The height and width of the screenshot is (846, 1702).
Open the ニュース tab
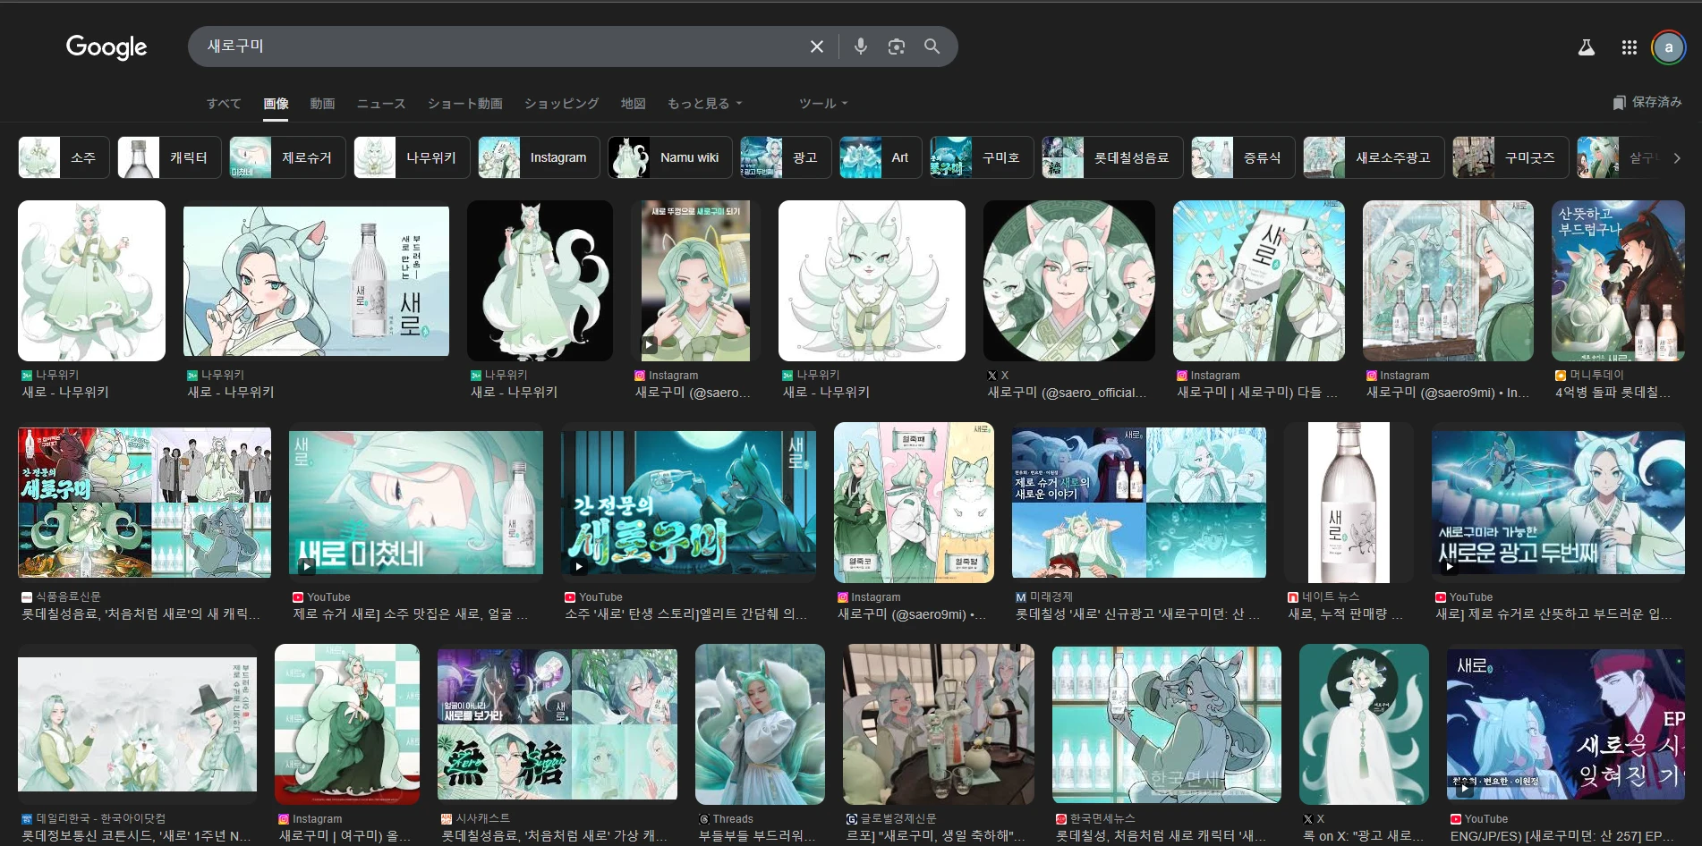click(381, 104)
